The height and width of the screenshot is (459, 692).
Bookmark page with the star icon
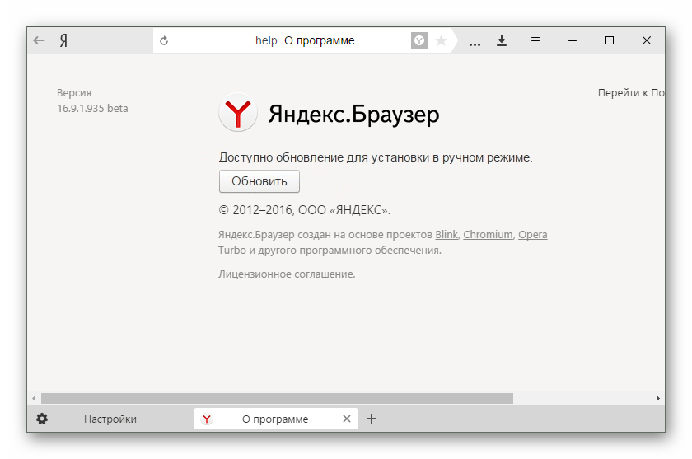pos(441,40)
